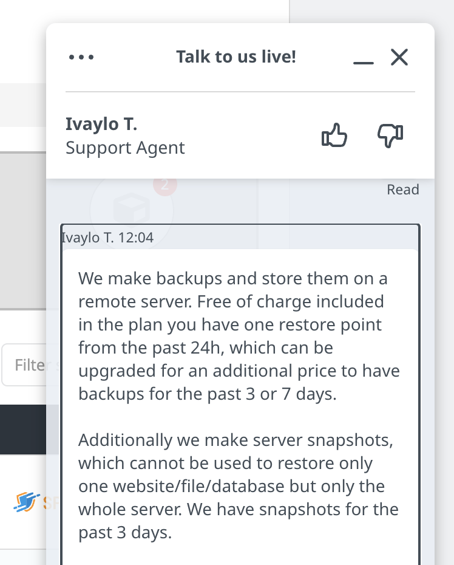
Task: Select the Talk to us live! title
Action: (236, 56)
